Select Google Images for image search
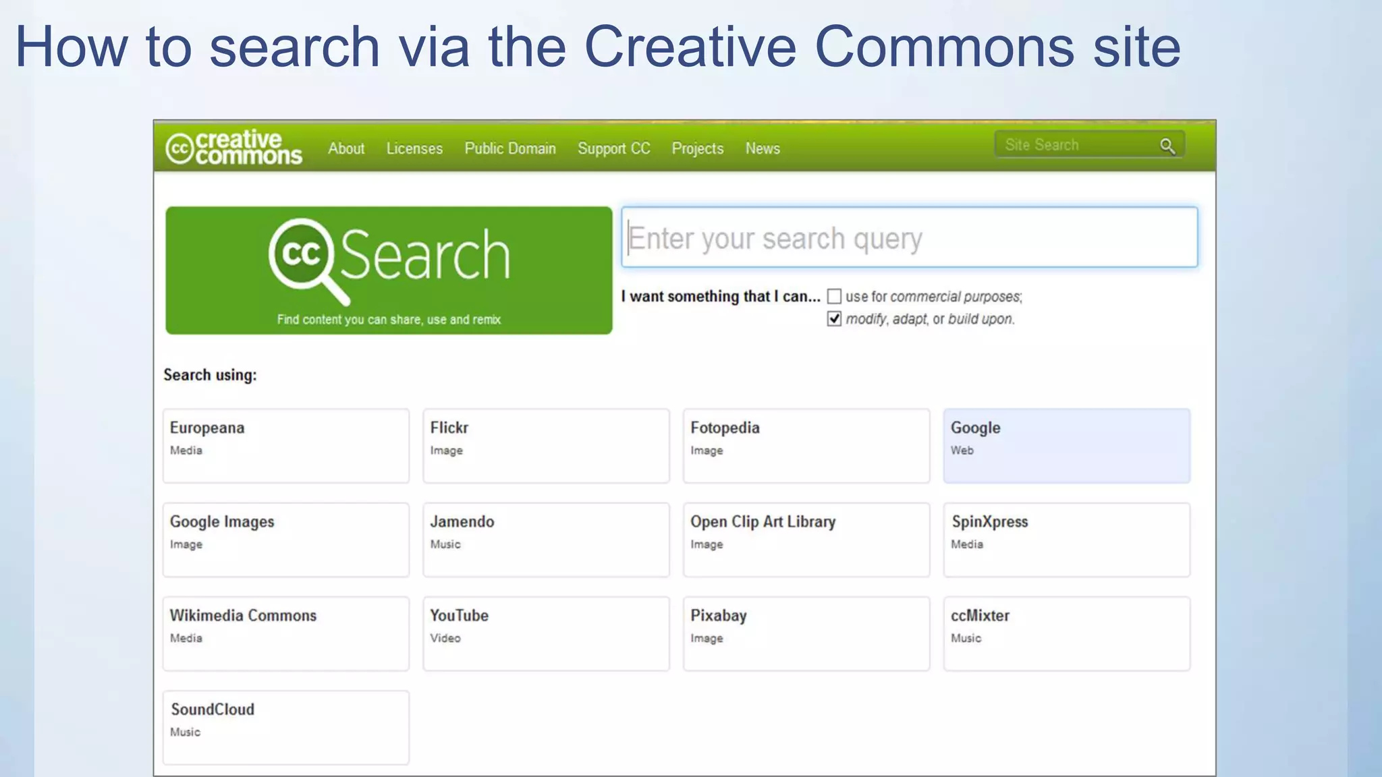Image resolution: width=1382 pixels, height=777 pixels. point(285,539)
